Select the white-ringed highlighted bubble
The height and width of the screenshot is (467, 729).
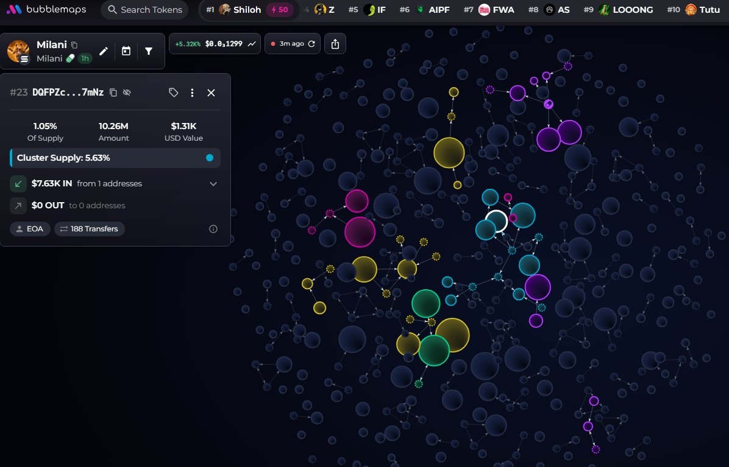pyautogui.click(x=496, y=221)
